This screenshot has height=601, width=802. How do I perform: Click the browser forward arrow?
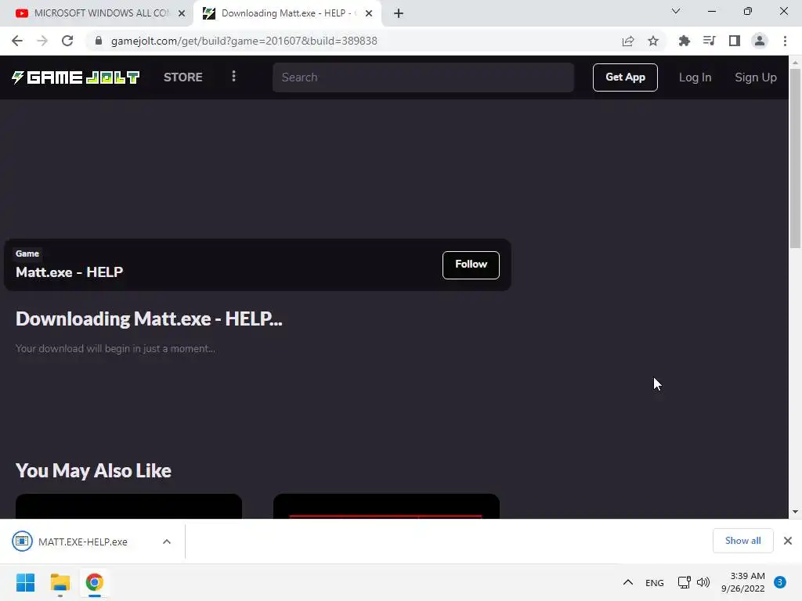click(x=42, y=41)
